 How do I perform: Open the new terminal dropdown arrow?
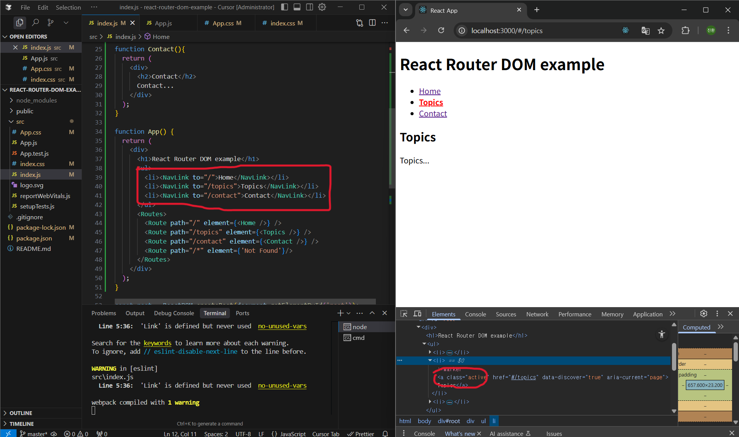coord(349,313)
